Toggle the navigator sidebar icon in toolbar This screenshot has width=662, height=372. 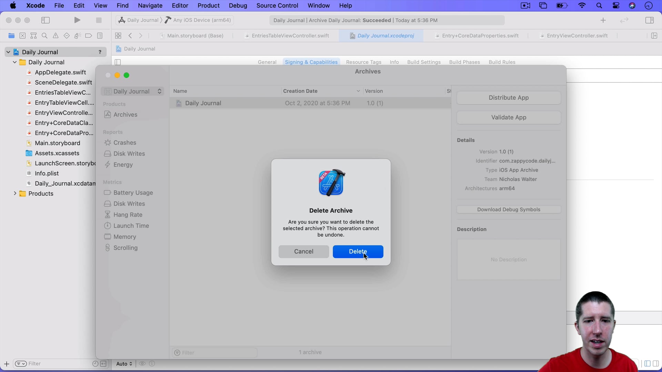coord(46,20)
